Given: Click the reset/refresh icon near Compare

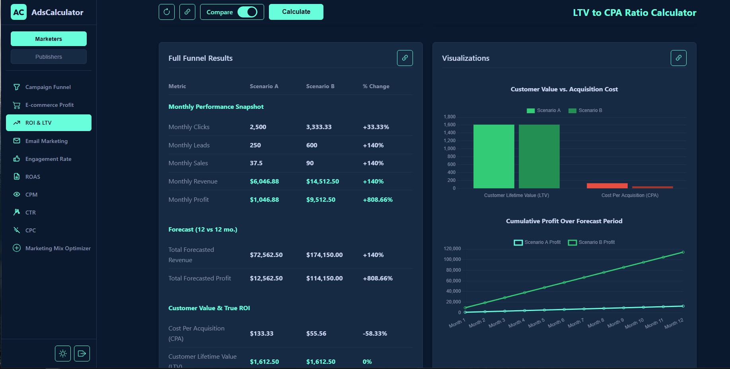Looking at the screenshot, I should [x=166, y=12].
